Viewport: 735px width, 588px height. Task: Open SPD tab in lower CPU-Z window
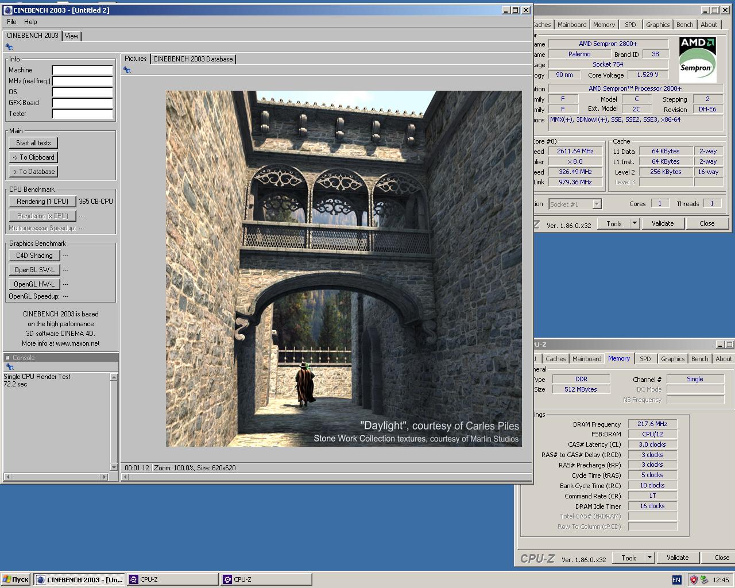click(645, 359)
